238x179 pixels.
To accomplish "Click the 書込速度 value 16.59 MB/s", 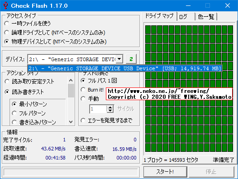I will tap(124, 149).
